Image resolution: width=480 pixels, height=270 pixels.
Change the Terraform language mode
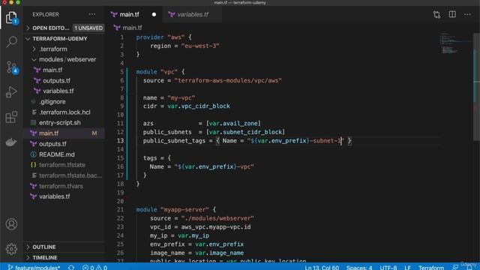click(431, 267)
